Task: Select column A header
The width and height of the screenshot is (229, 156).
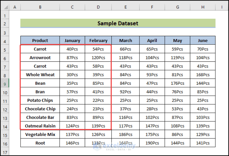Action: [x=15, y=7]
